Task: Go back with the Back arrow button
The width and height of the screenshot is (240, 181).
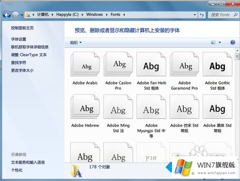Action: 7,15
